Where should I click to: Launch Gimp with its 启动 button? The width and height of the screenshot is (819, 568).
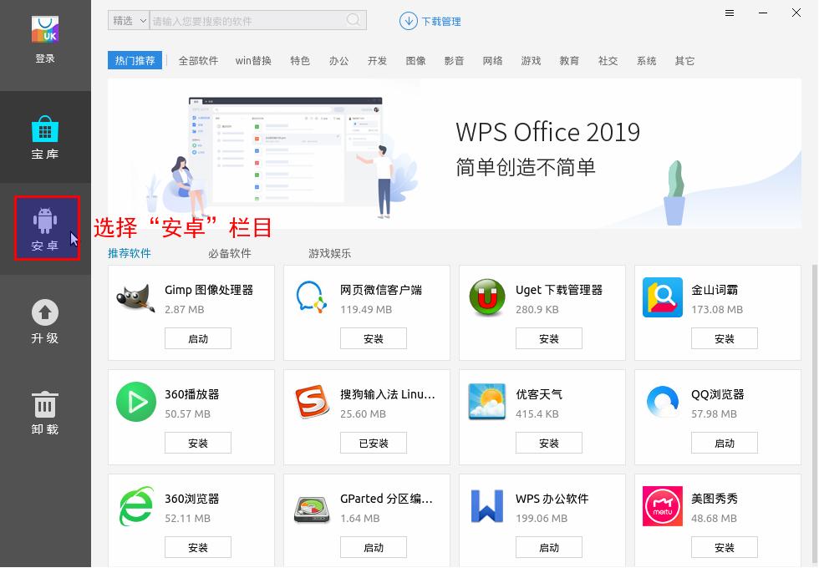click(198, 339)
